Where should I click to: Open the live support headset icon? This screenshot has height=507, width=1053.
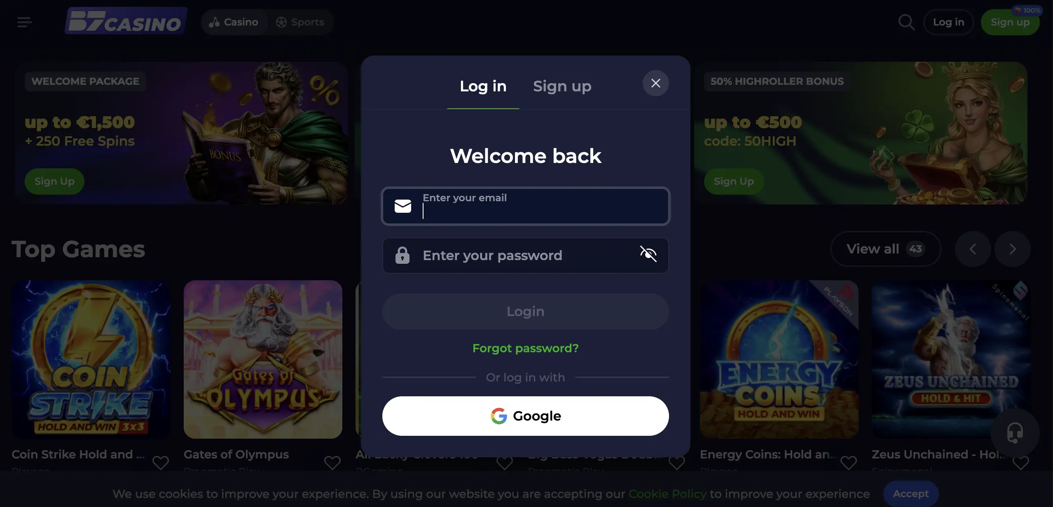point(1015,433)
